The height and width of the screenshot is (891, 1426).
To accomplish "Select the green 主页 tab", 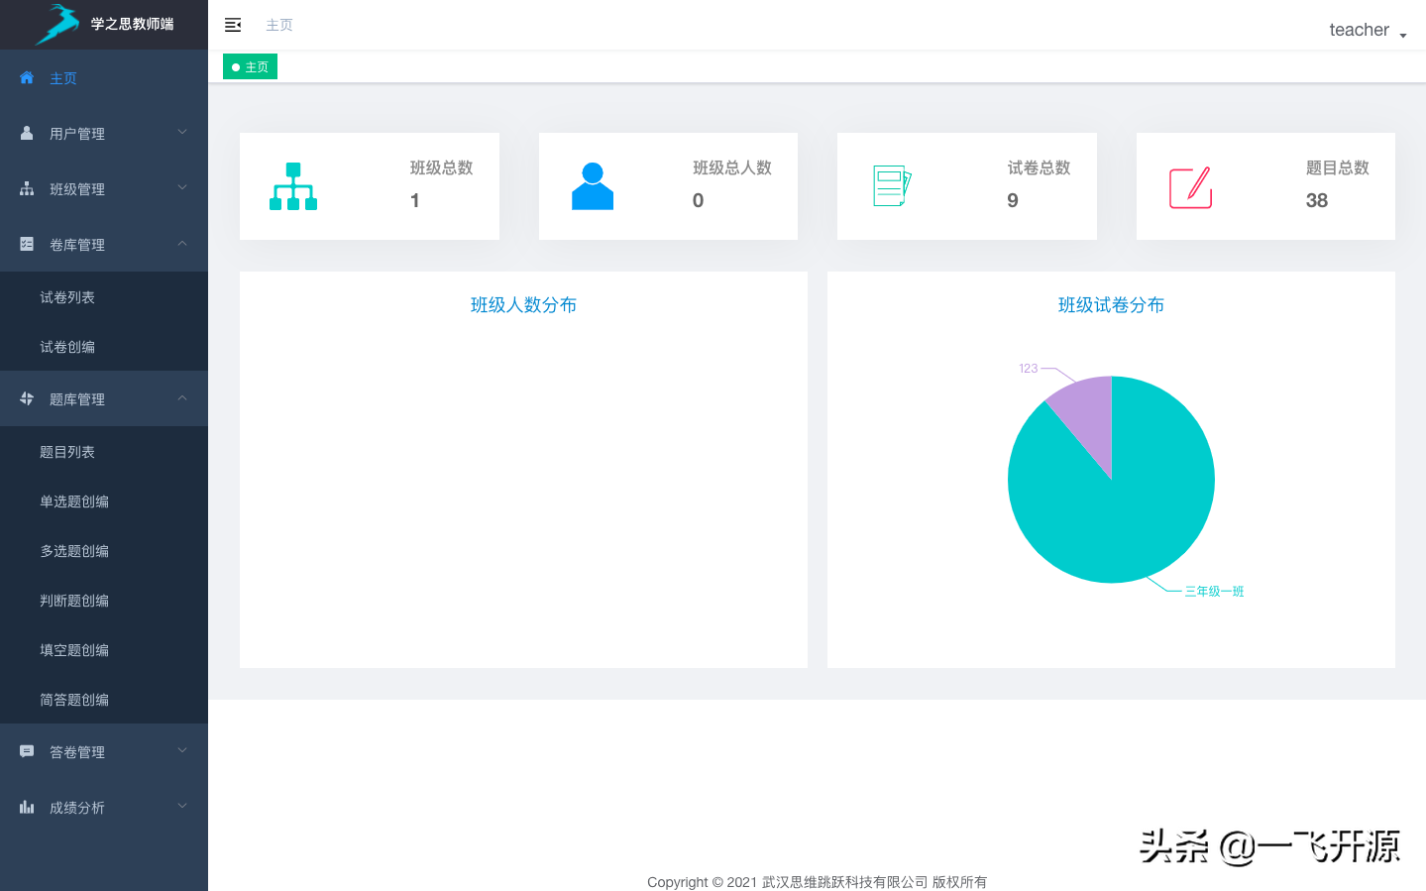I will [x=250, y=67].
